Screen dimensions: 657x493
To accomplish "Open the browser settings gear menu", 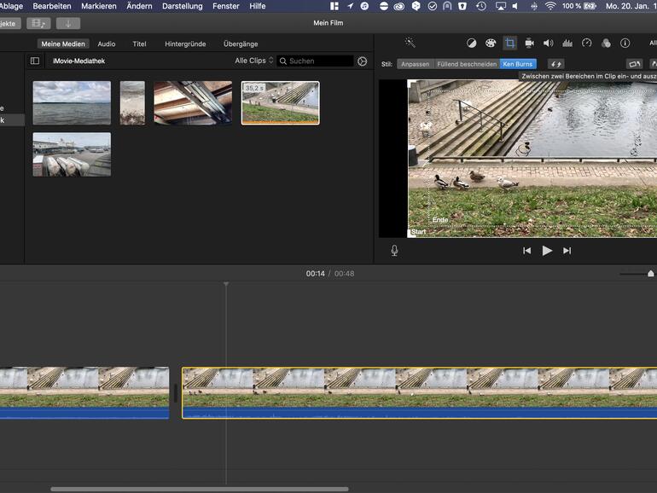I will pyautogui.click(x=363, y=61).
